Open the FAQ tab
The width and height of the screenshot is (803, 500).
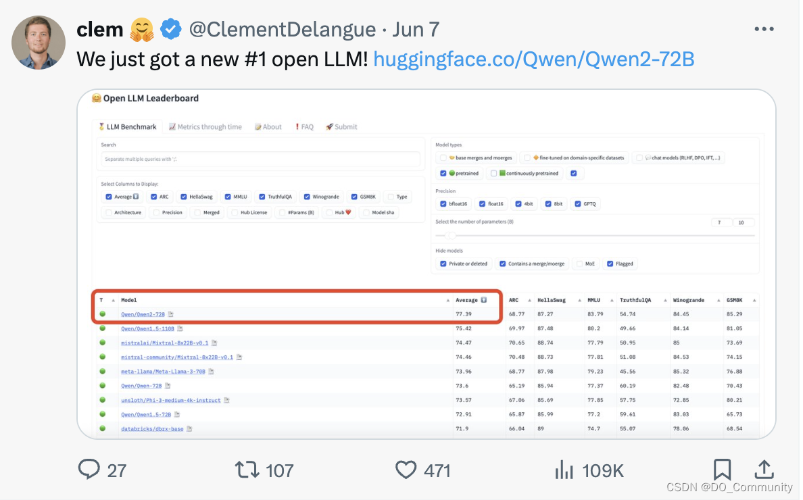(304, 126)
